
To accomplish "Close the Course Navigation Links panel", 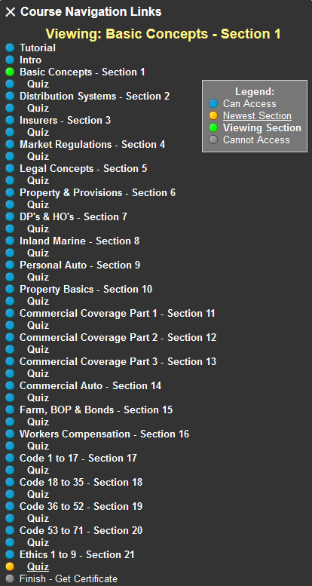I will (11, 12).
